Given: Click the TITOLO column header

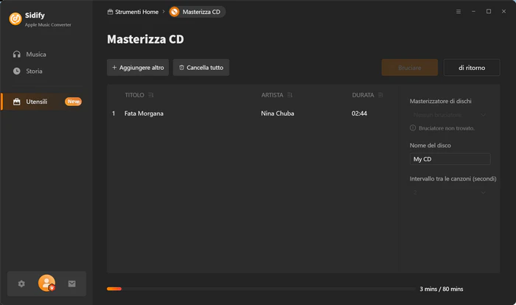Looking at the screenshot, I should [x=134, y=95].
